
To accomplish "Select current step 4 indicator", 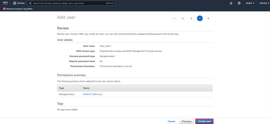I will 200,18.
